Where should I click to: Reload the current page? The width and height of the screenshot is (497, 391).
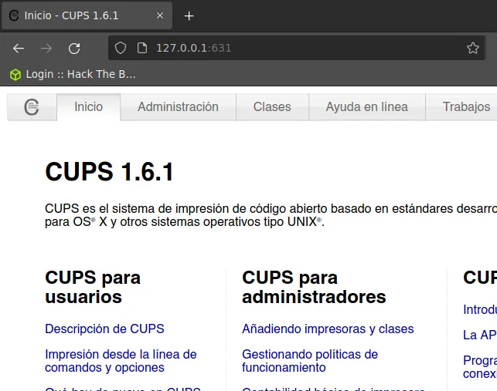point(74,49)
